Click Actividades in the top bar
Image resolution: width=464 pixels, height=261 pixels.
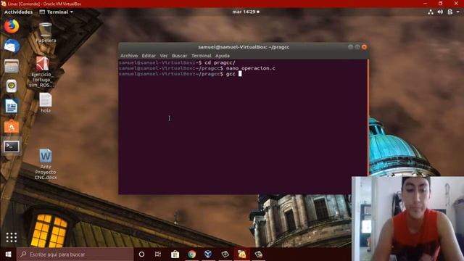pos(18,12)
